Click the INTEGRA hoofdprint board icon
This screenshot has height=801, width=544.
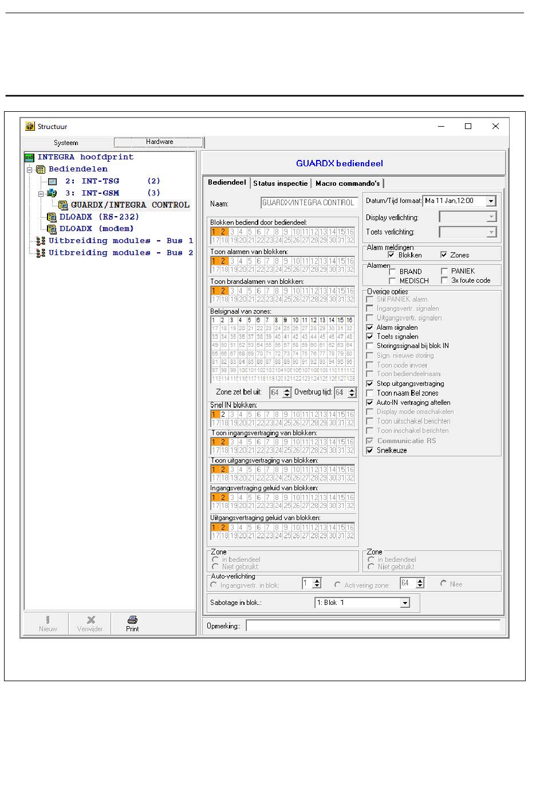click(29, 157)
